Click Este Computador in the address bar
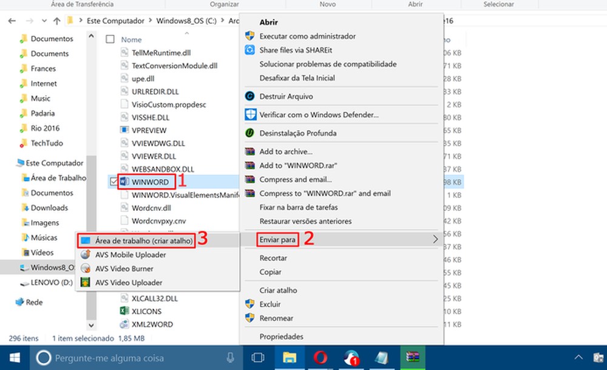 115,21
